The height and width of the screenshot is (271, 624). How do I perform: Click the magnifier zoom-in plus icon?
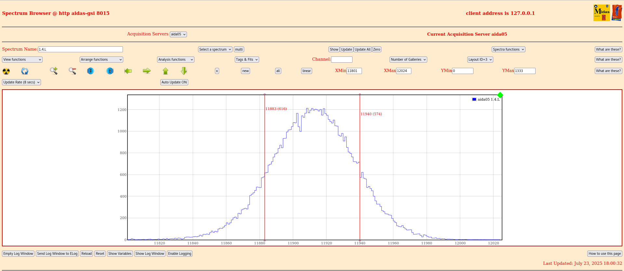tap(54, 71)
